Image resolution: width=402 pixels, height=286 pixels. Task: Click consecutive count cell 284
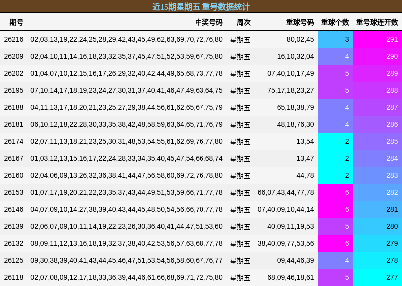coord(377,158)
